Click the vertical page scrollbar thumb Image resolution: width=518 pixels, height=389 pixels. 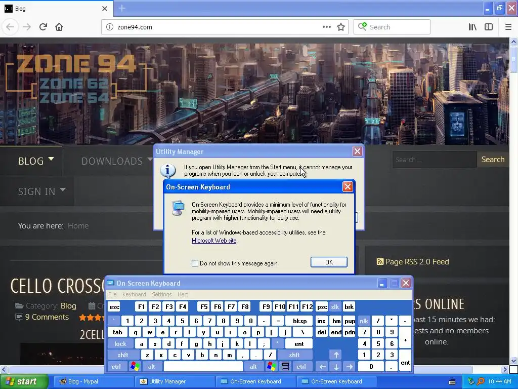[x=513, y=59]
